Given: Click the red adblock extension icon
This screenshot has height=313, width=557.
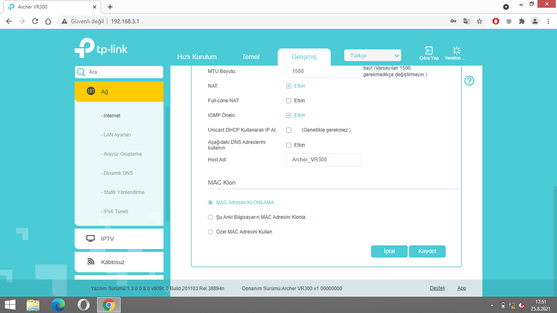Looking at the screenshot, I should pyautogui.click(x=496, y=21).
